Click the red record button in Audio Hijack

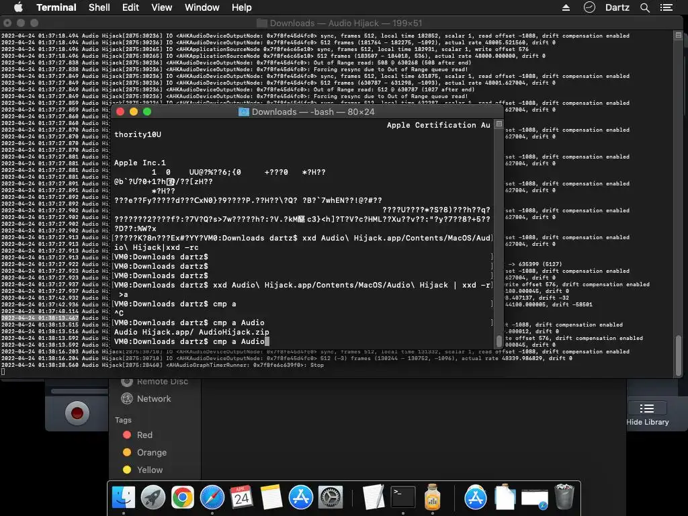pyautogui.click(x=77, y=413)
